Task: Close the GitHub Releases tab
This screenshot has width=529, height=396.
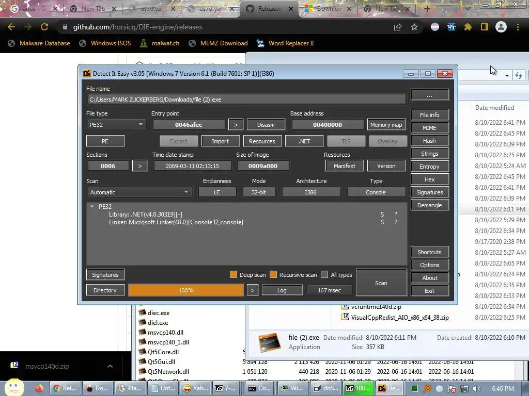Action: (x=291, y=9)
